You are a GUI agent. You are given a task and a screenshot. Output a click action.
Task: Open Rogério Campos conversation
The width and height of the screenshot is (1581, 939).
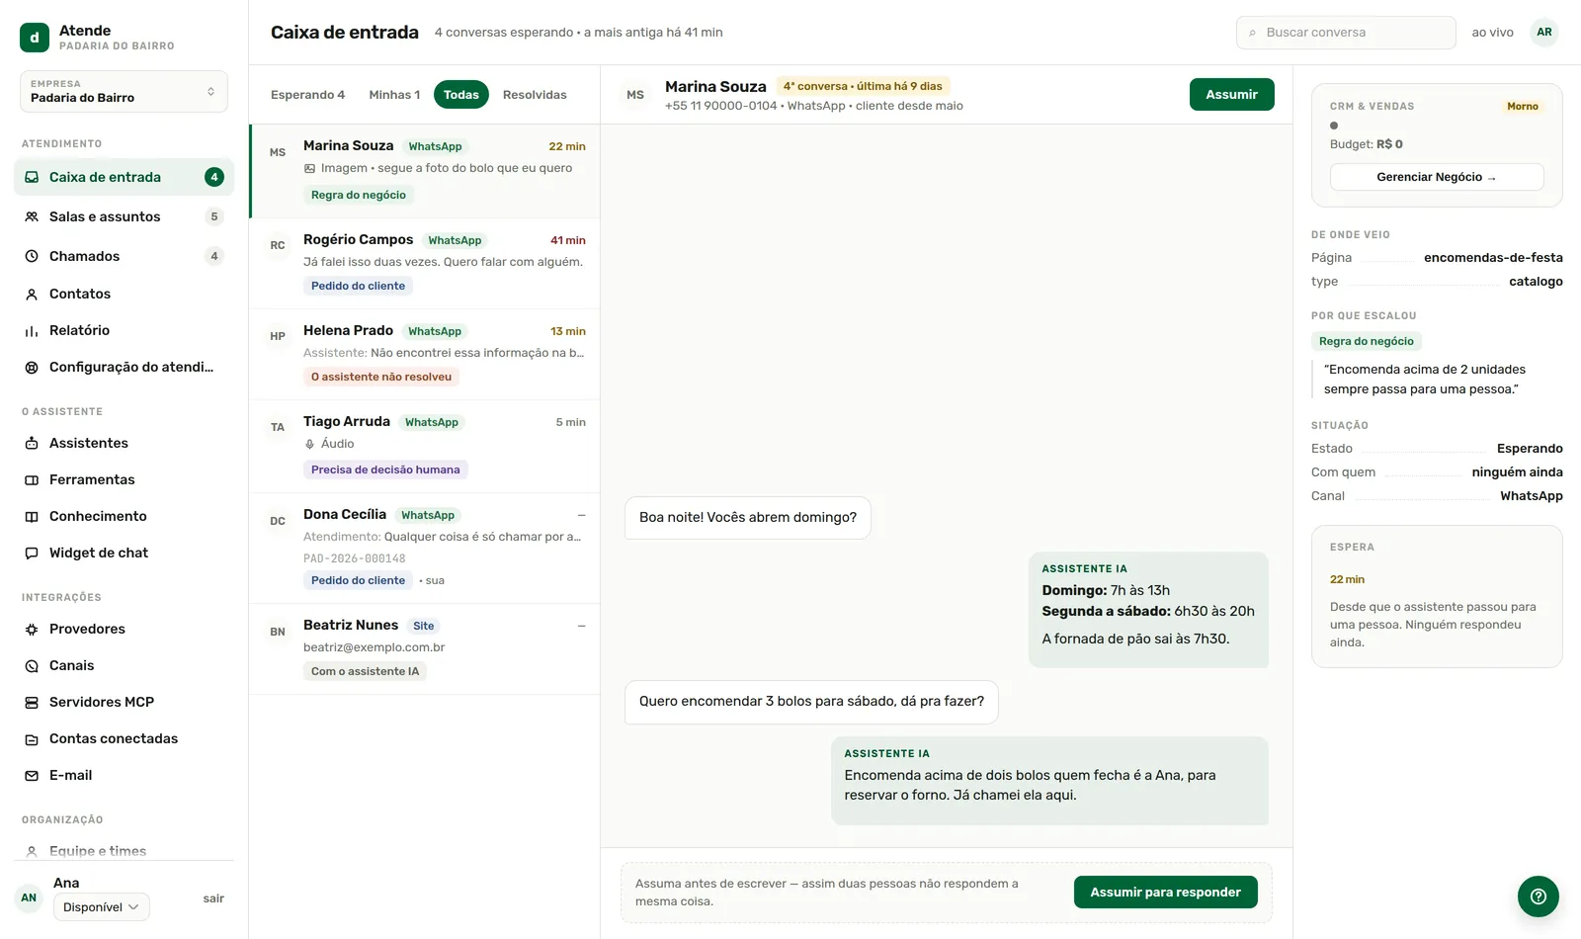click(x=425, y=263)
